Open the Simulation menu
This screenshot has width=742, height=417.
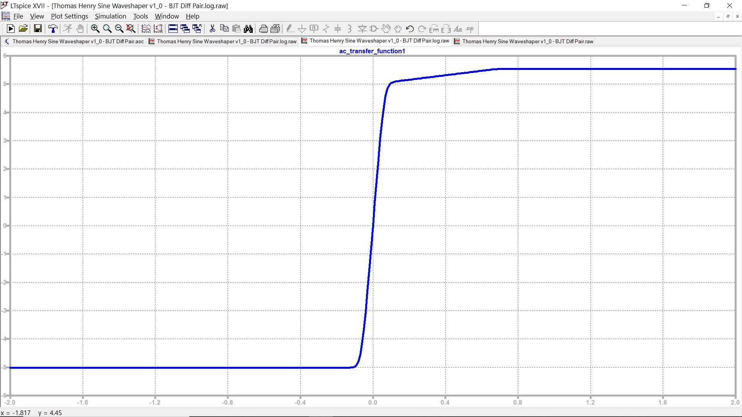point(111,16)
